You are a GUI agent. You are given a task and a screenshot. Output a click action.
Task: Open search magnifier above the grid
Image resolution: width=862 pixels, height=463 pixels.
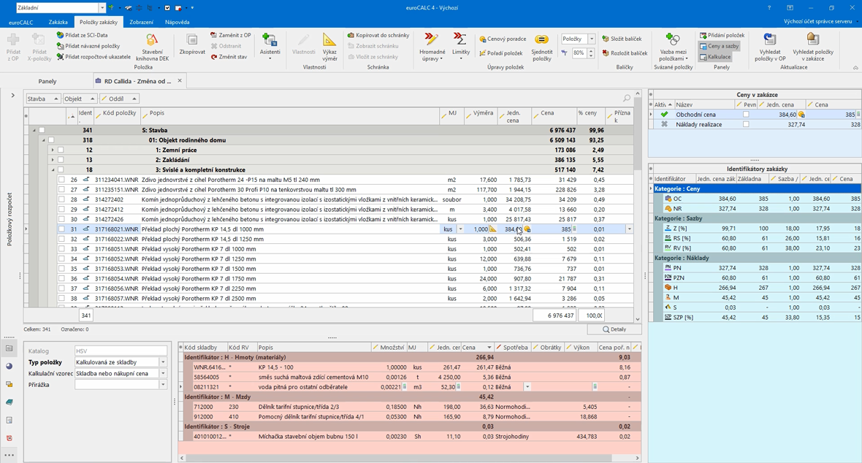[x=627, y=99]
